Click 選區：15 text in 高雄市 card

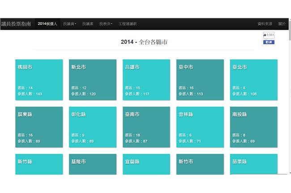point(133,88)
